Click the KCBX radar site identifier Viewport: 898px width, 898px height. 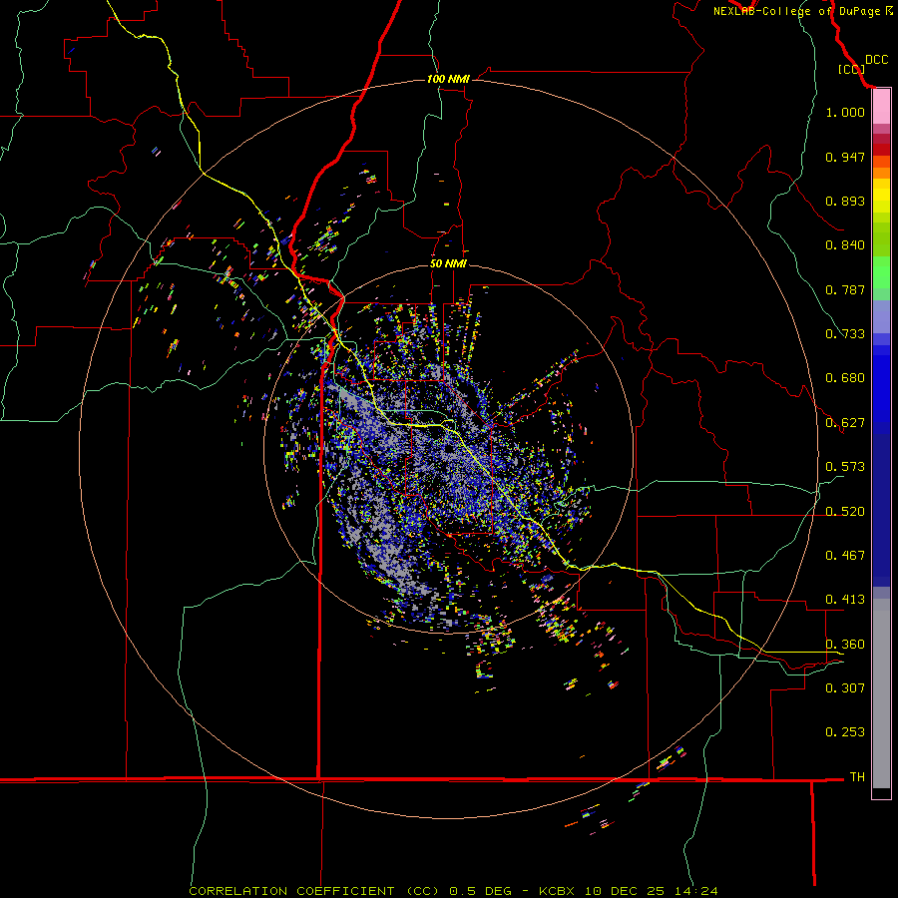pyautogui.click(x=556, y=891)
